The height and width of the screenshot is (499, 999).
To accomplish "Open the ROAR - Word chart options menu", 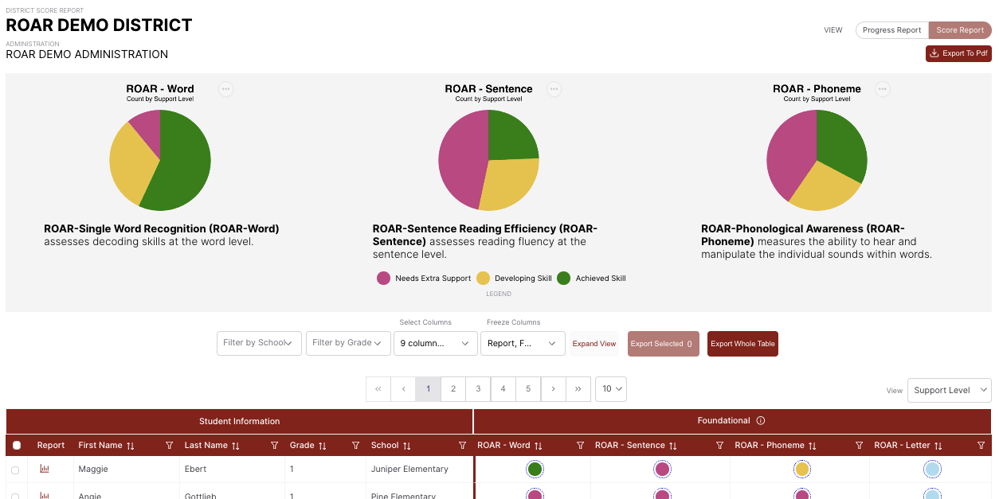I will (226, 89).
